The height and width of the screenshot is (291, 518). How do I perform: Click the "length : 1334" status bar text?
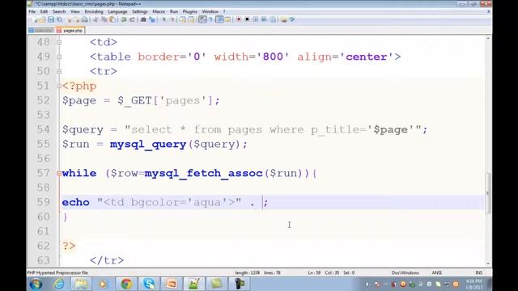click(247, 273)
